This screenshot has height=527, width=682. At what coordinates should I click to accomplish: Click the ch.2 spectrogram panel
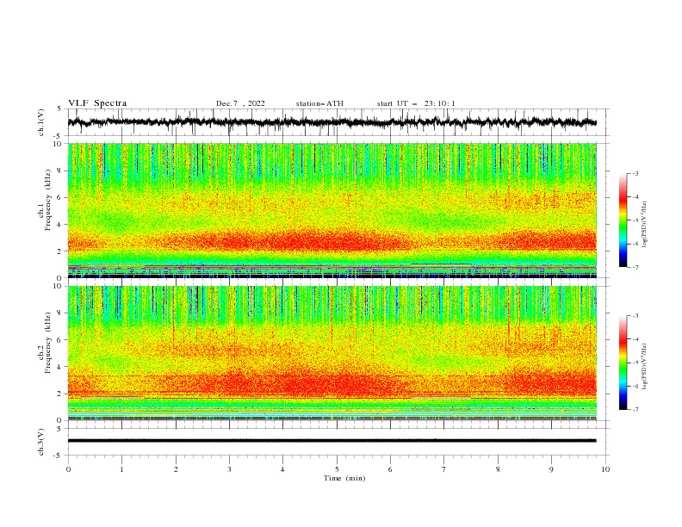tap(332, 353)
